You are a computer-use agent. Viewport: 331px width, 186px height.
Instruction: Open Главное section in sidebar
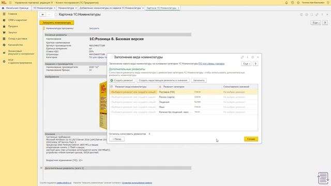(12, 14)
